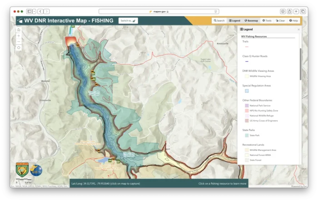The height and width of the screenshot is (201, 318).
Task: Click the fishing access marker near the dam
Action: pyautogui.click(x=78, y=45)
